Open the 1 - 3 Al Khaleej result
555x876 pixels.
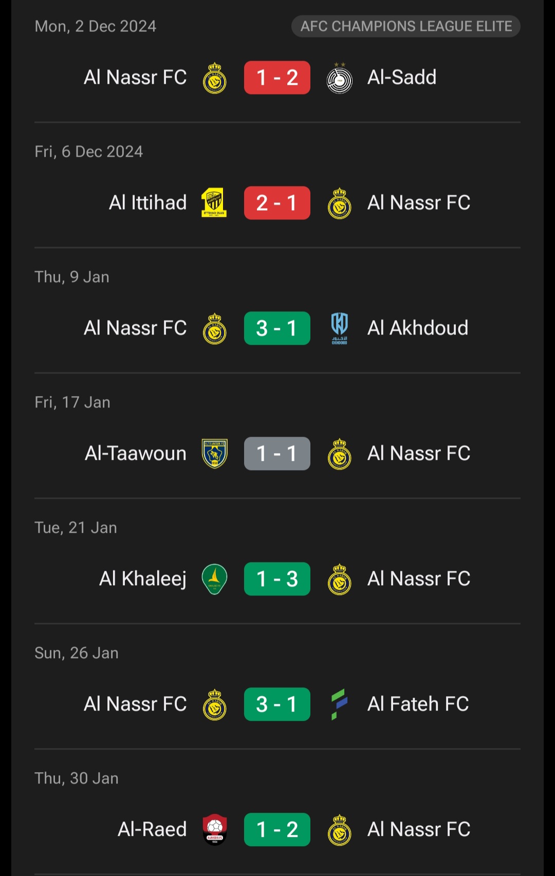277,579
